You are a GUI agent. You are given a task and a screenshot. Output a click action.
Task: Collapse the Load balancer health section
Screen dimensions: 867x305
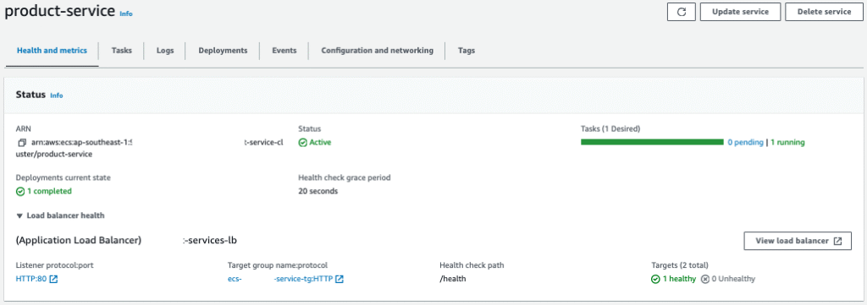click(x=60, y=215)
